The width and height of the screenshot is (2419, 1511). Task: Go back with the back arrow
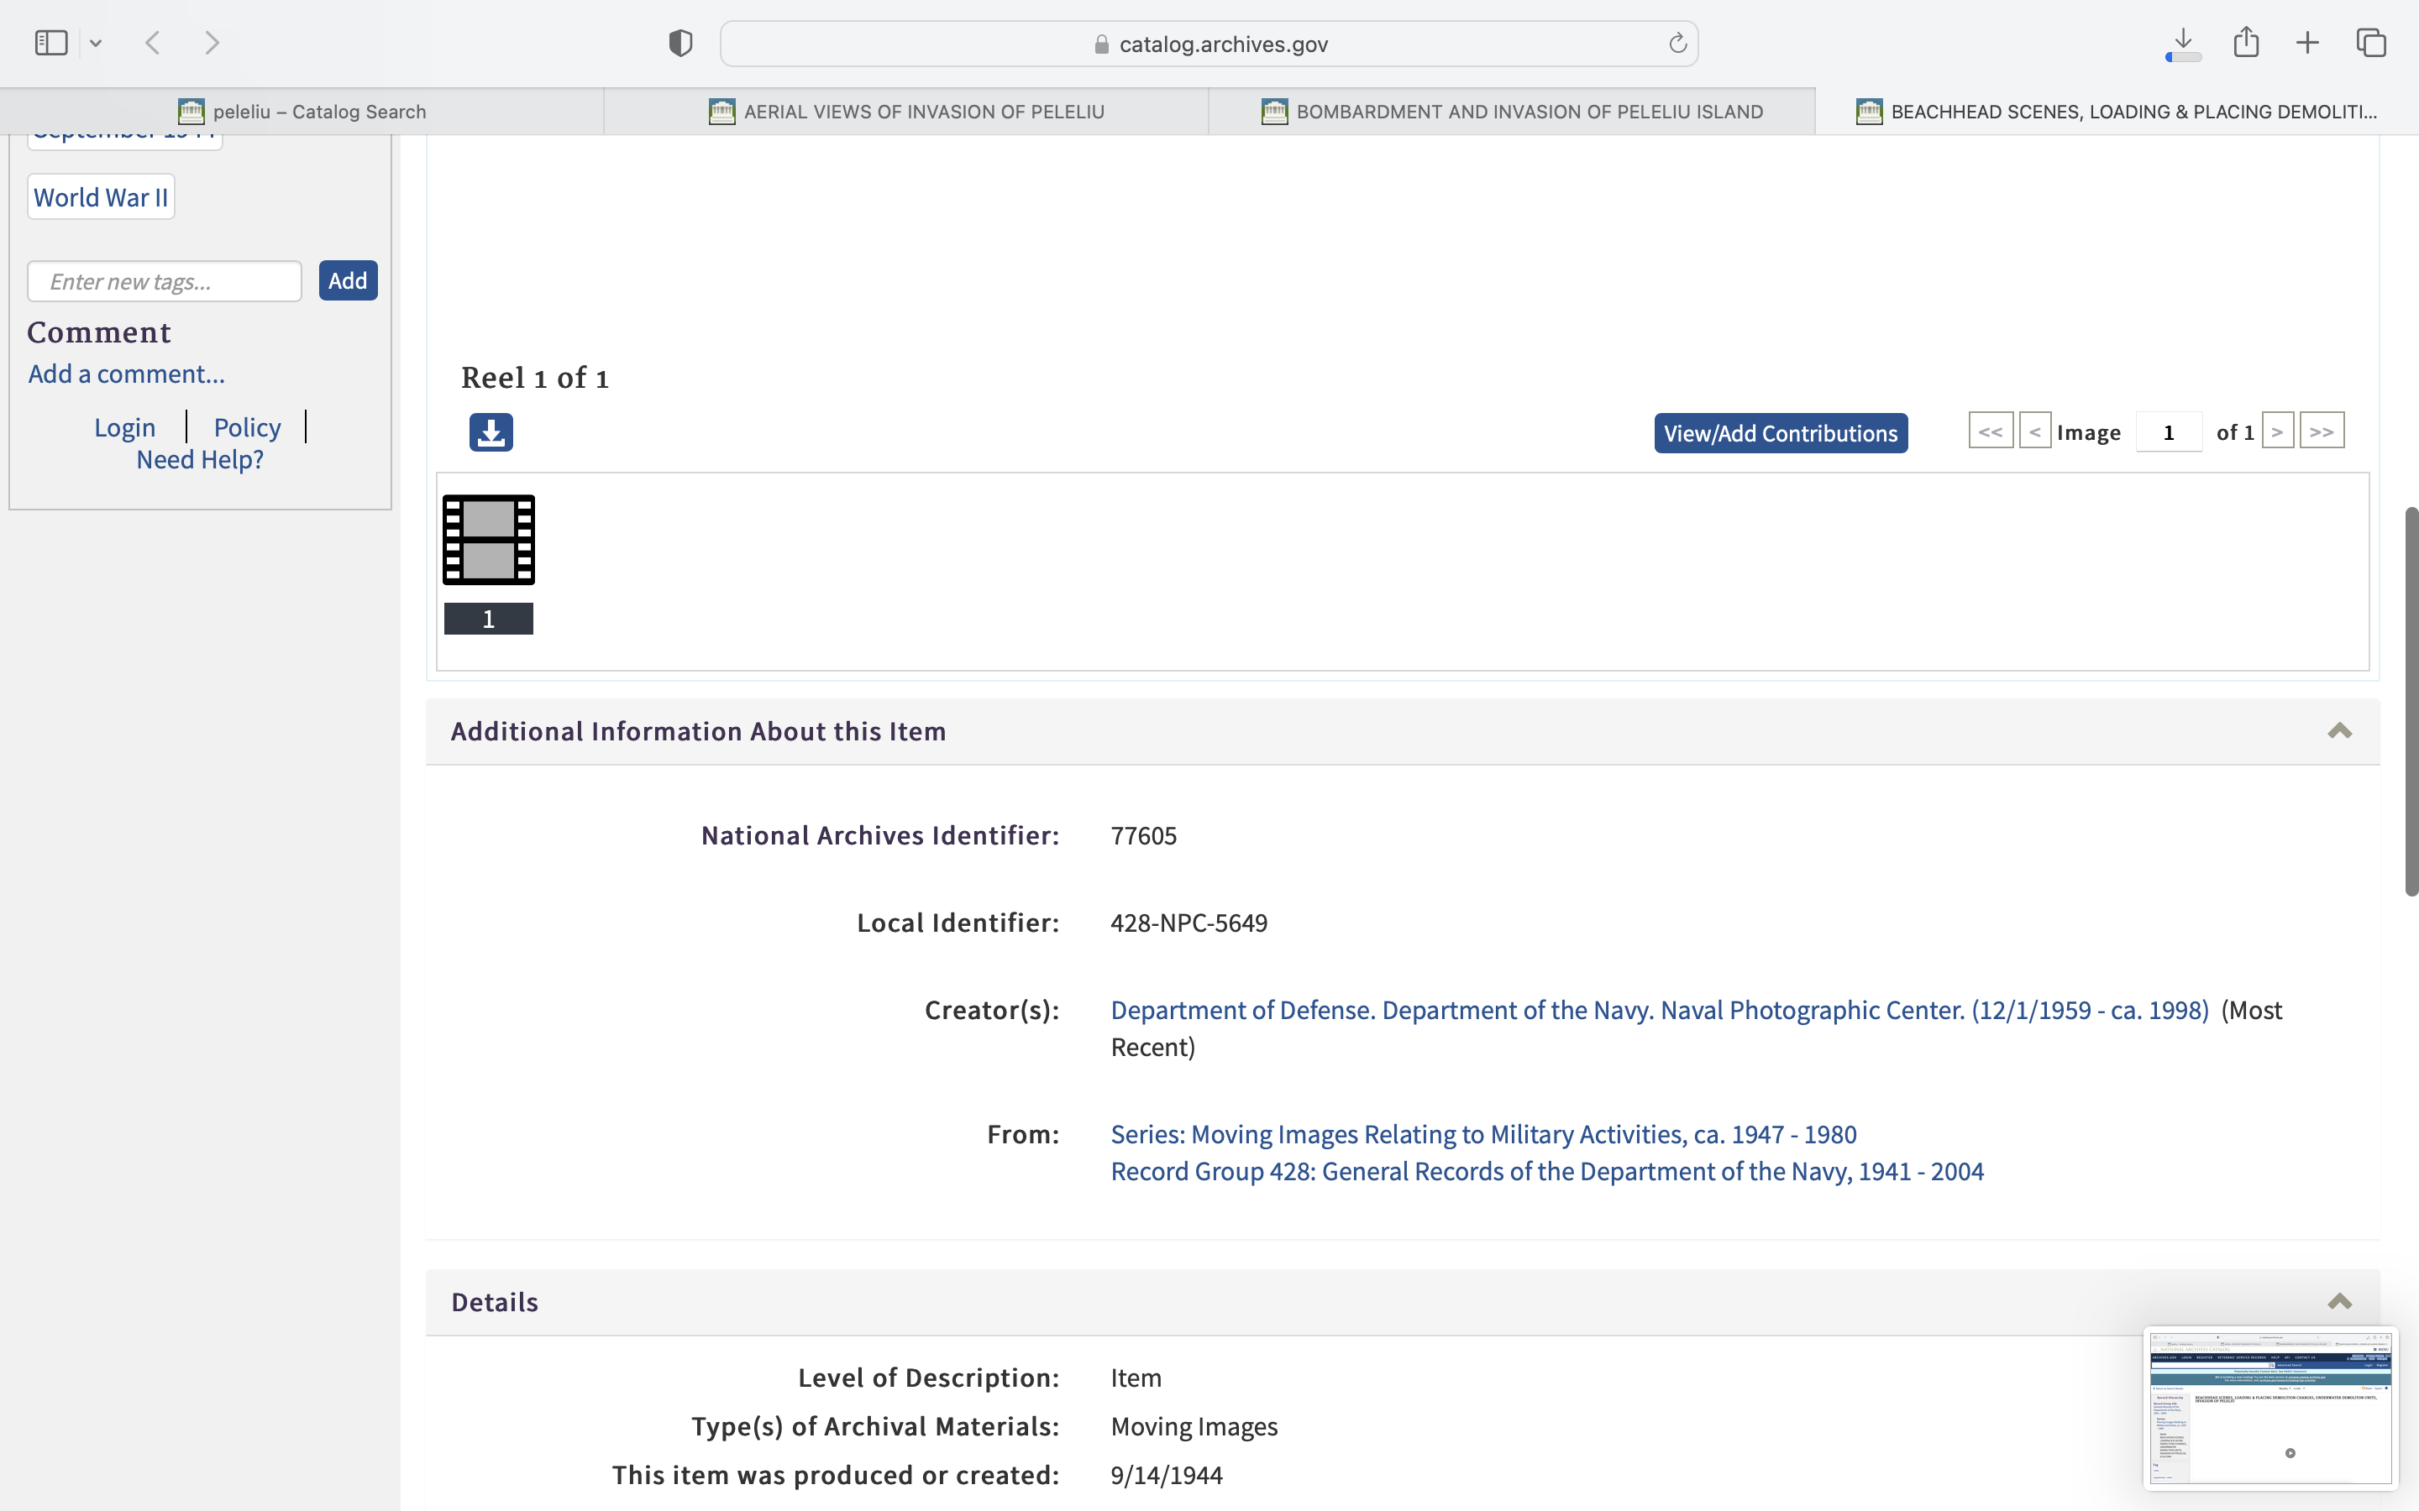pos(153,43)
